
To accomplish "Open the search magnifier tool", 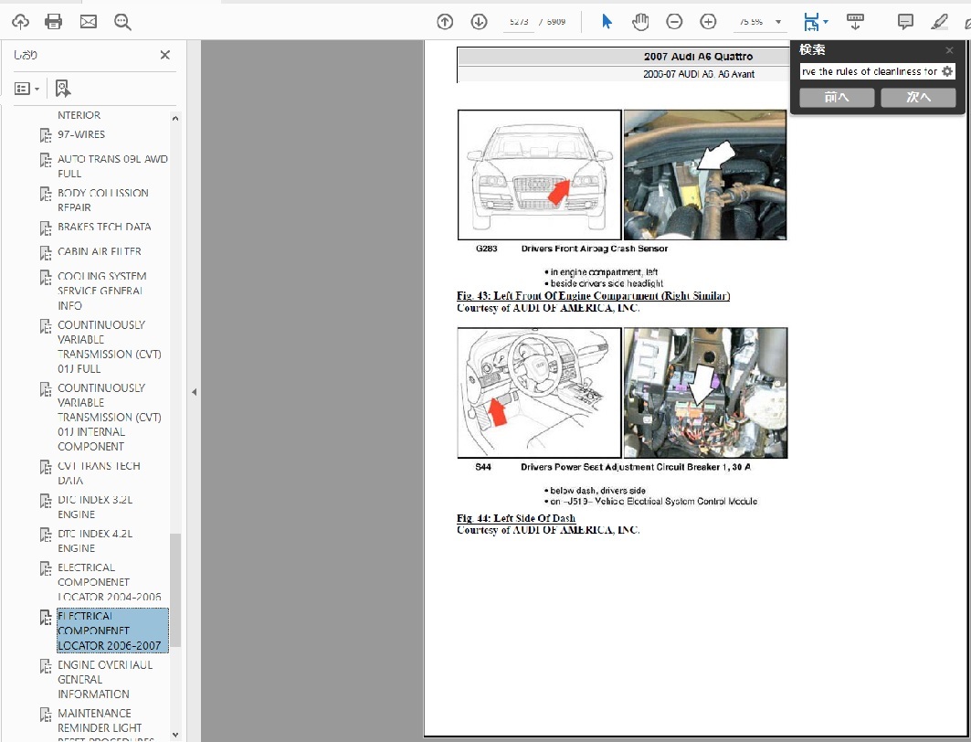I will tap(122, 22).
